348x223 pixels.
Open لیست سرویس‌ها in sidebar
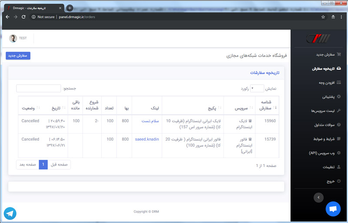[326, 111]
